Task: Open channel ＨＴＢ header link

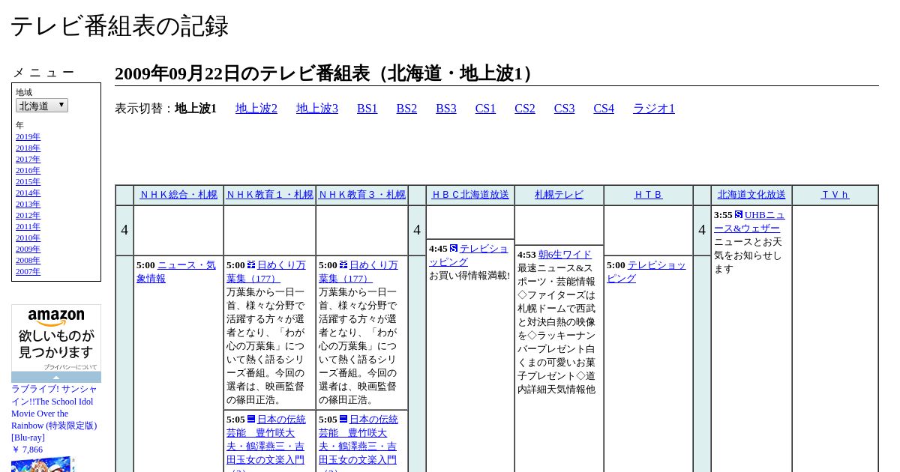Action: 649,195
